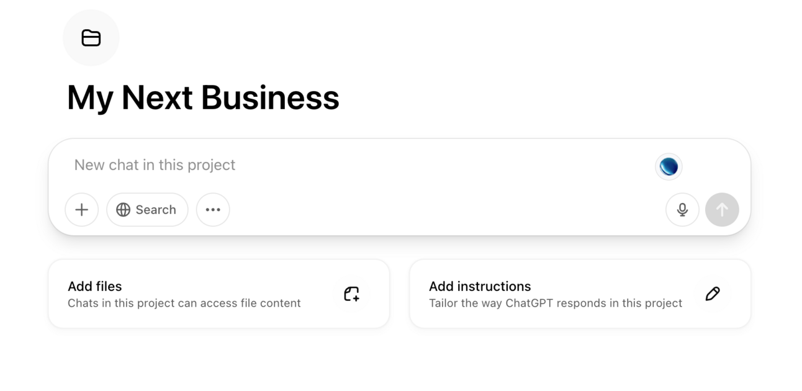This screenshot has height=391, width=802.
Task: Toggle the Search web option
Action: pos(147,210)
